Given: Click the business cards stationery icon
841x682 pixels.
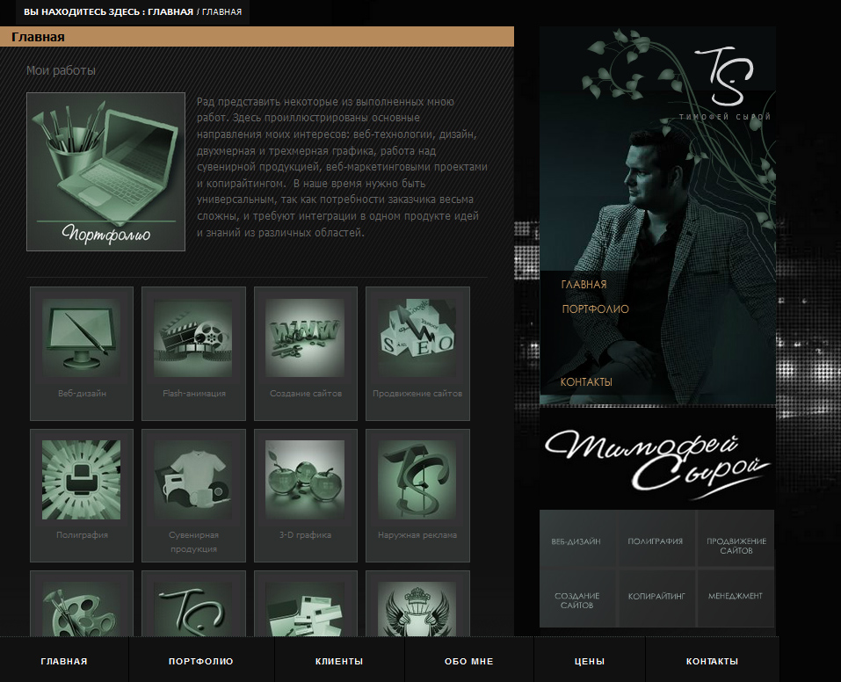Looking at the screenshot, I should (305, 610).
